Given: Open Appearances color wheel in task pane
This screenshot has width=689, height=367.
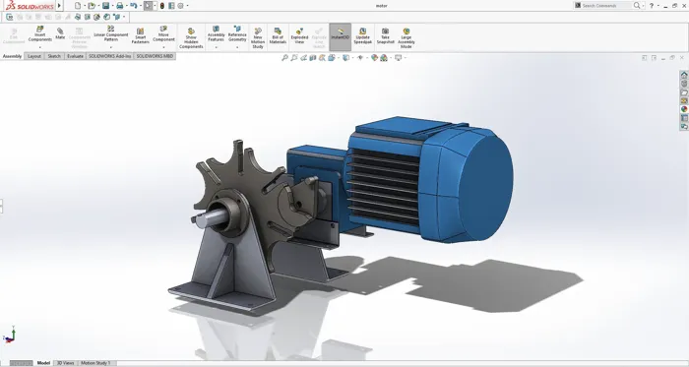Looking at the screenshot, I should [x=684, y=109].
